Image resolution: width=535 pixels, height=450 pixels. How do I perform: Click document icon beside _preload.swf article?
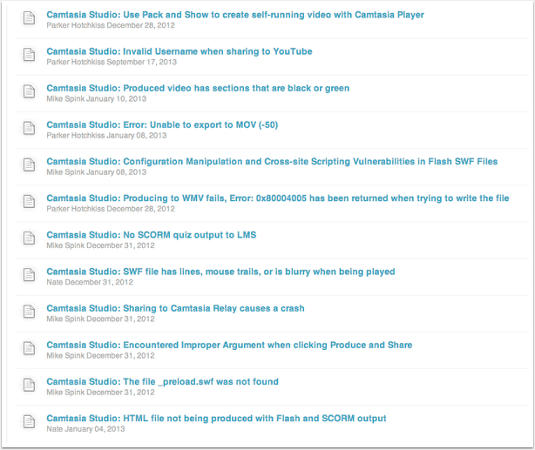click(x=29, y=385)
